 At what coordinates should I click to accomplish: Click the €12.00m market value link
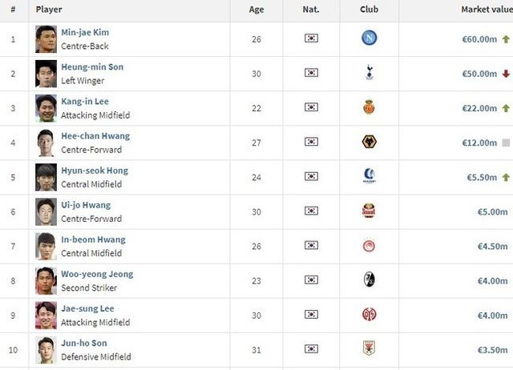pyautogui.click(x=479, y=143)
